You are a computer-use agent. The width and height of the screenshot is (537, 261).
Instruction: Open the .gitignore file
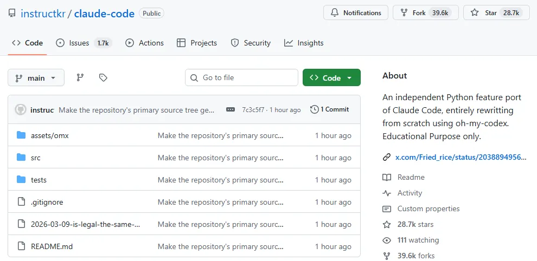click(47, 202)
